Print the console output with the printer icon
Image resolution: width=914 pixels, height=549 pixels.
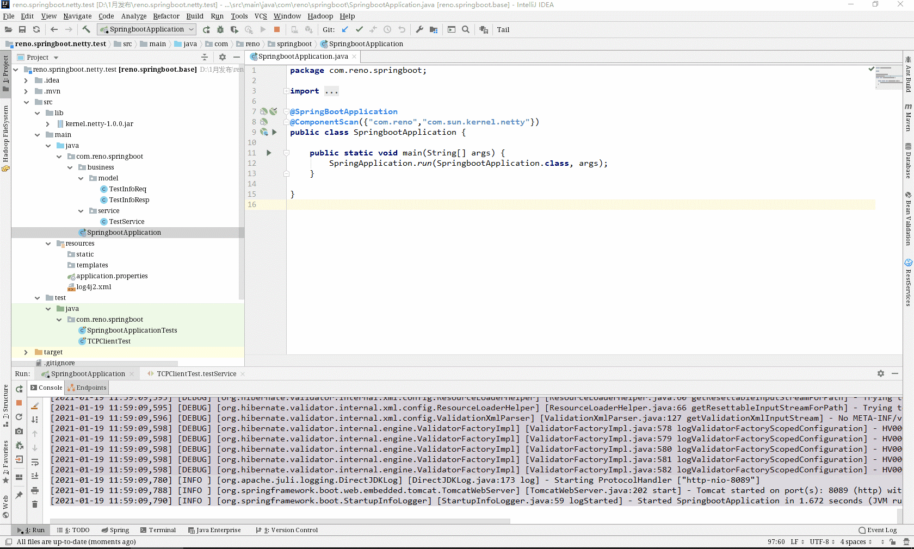pyautogui.click(x=34, y=490)
